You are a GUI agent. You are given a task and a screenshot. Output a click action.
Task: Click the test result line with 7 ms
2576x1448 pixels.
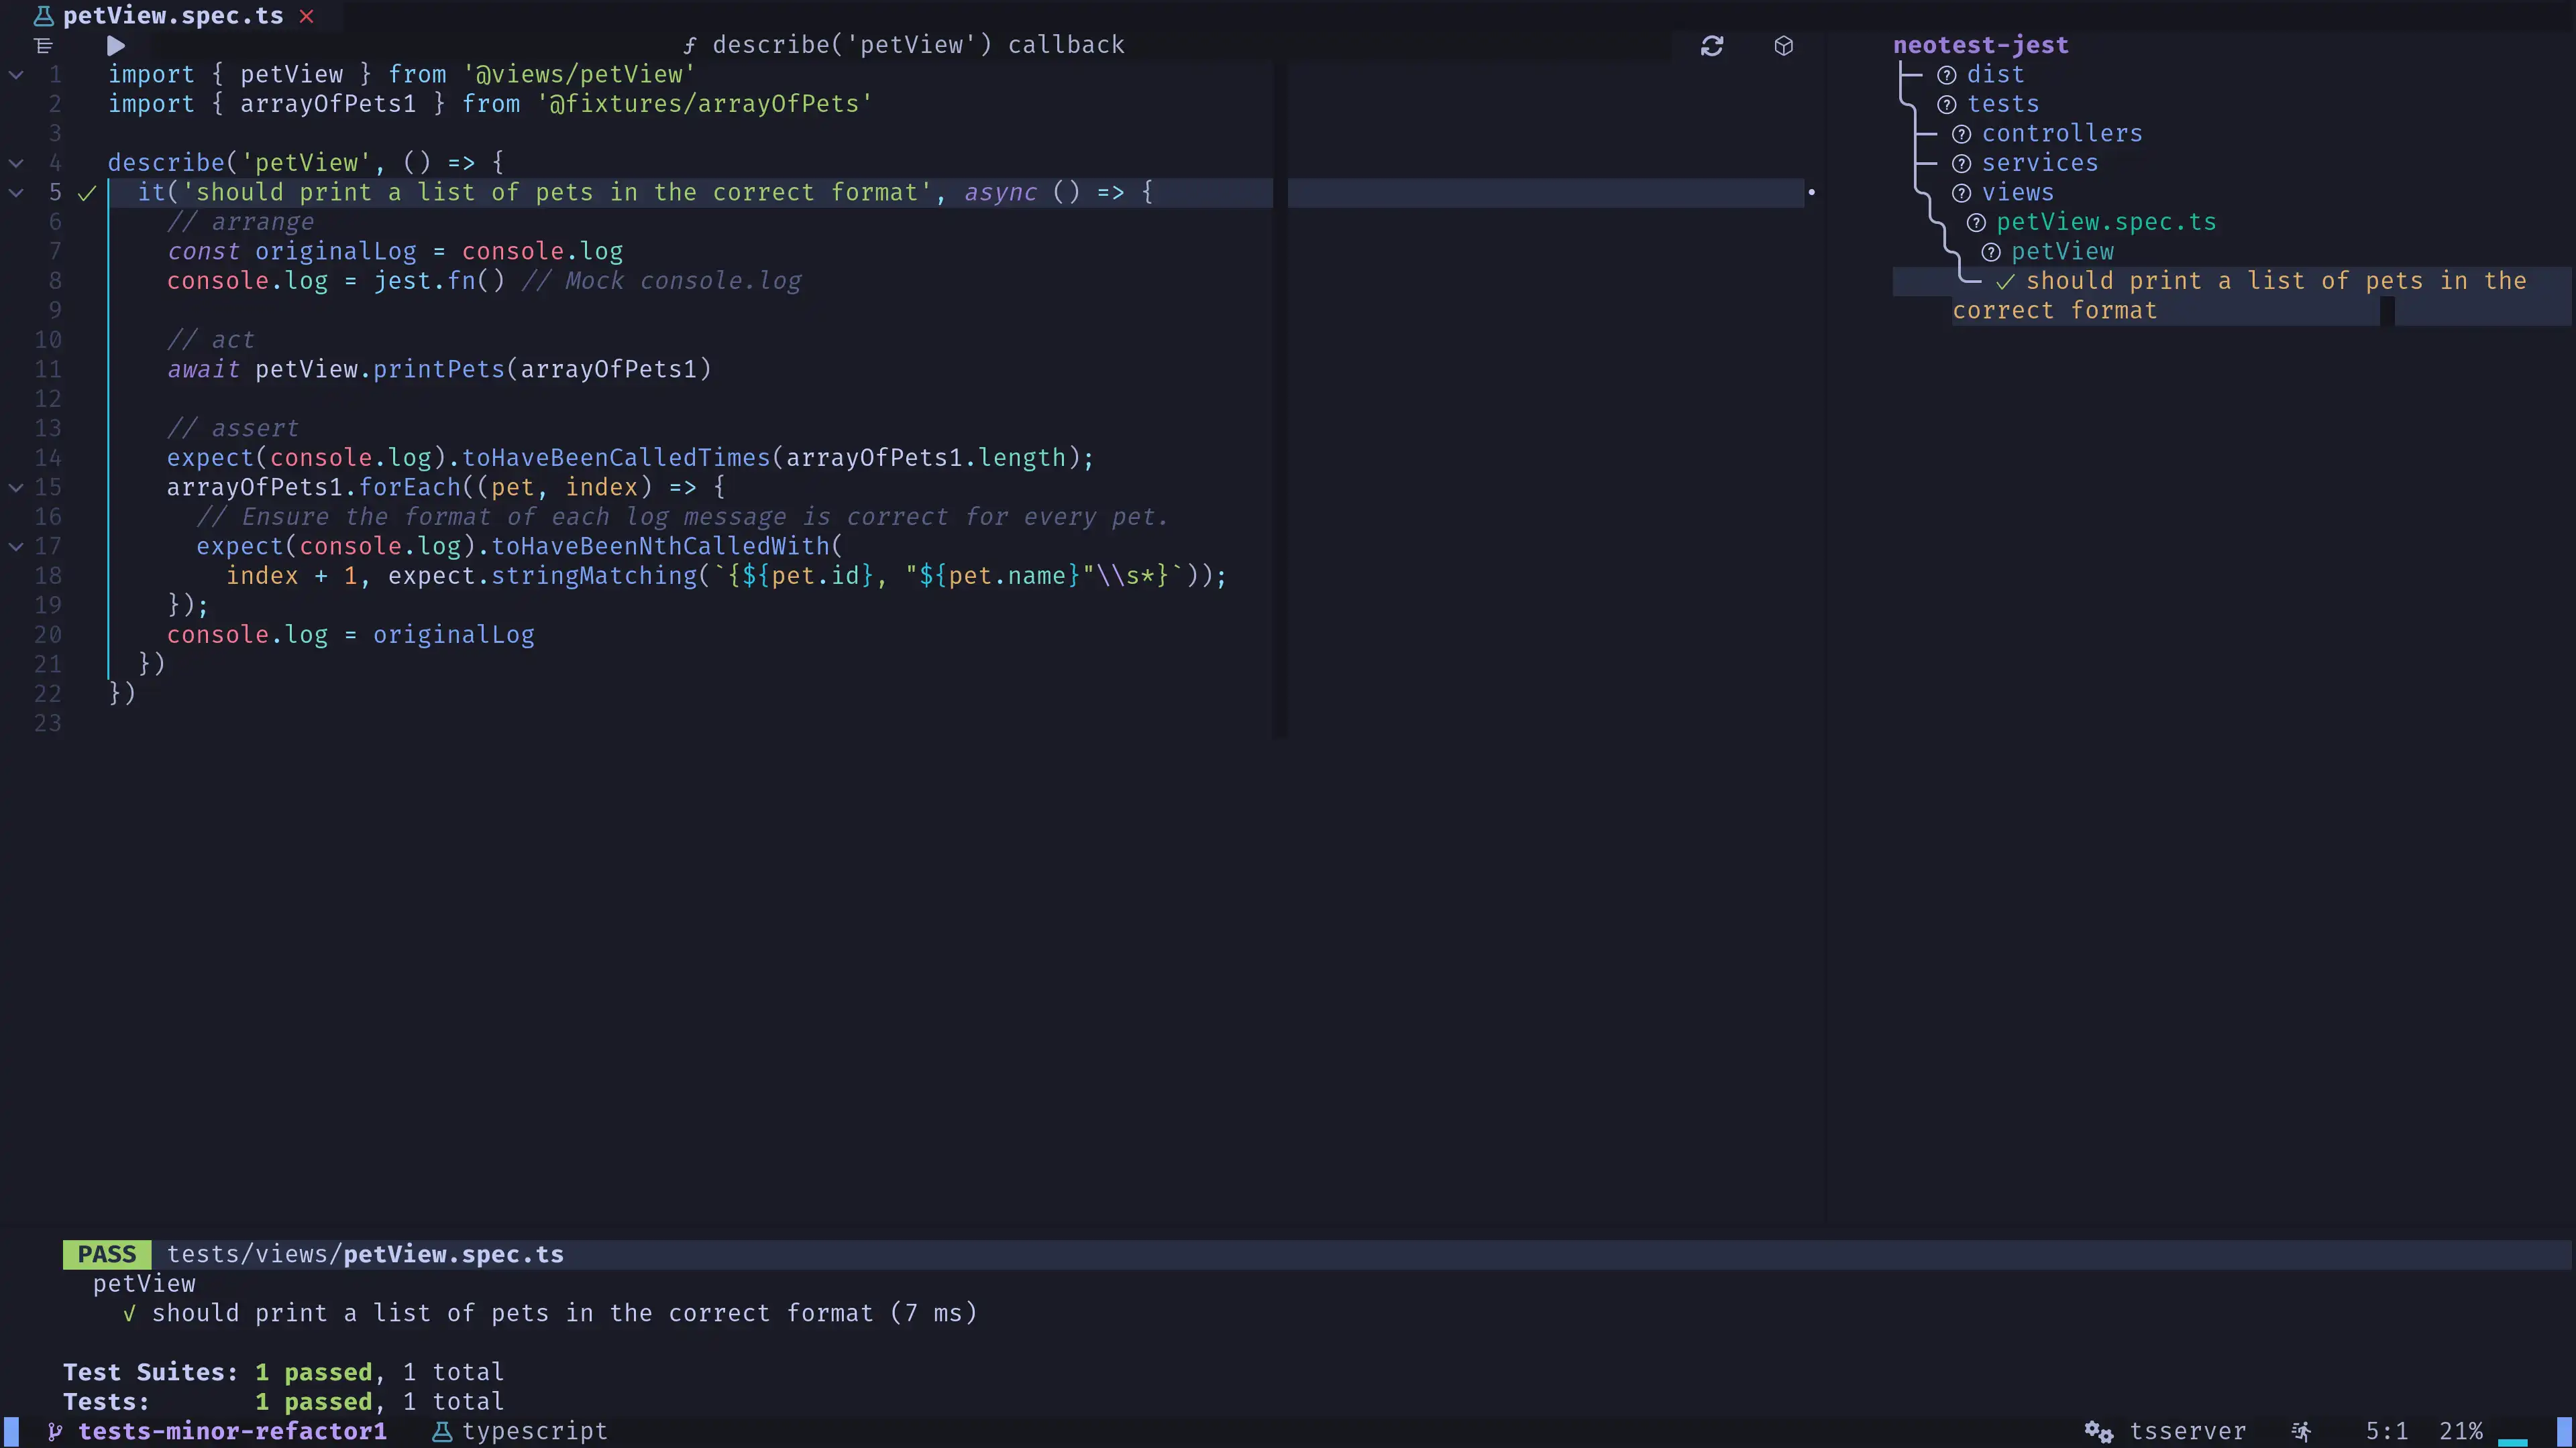coord(550,1313)
